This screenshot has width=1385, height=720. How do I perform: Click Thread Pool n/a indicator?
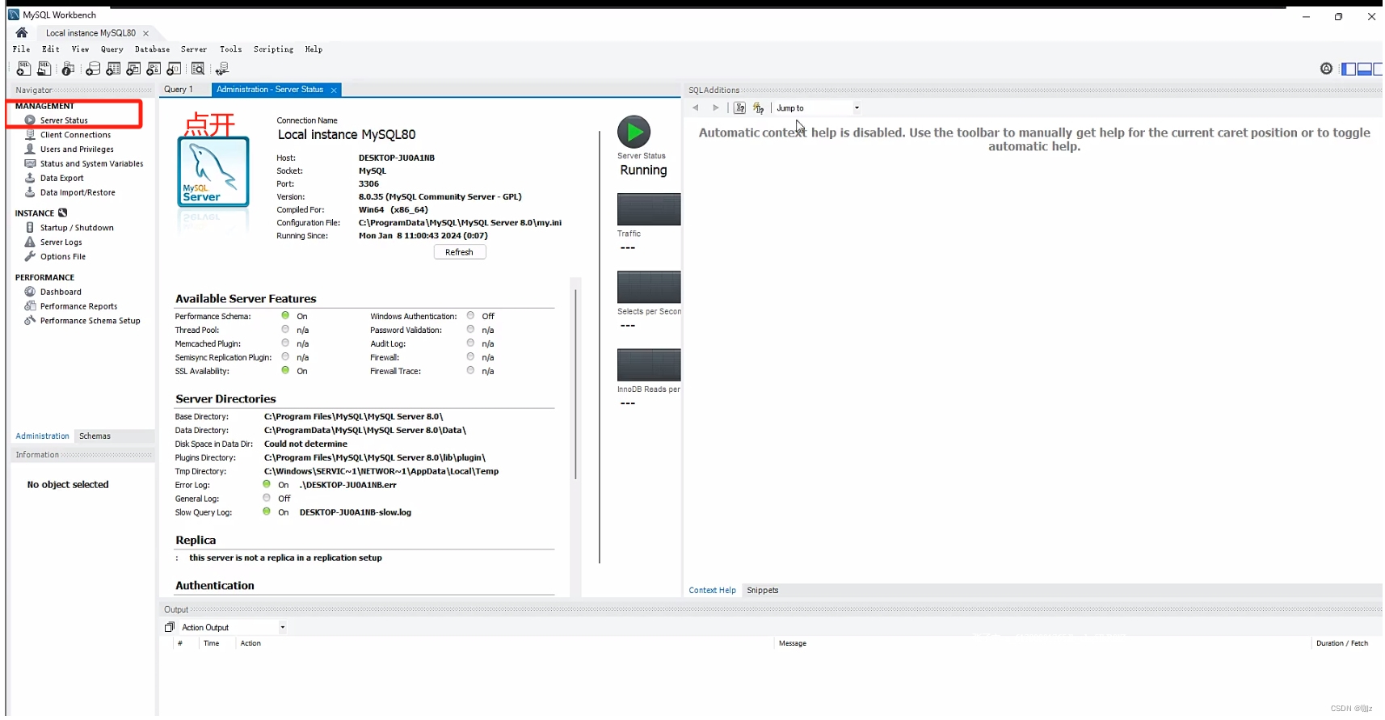tap(285, 330)
